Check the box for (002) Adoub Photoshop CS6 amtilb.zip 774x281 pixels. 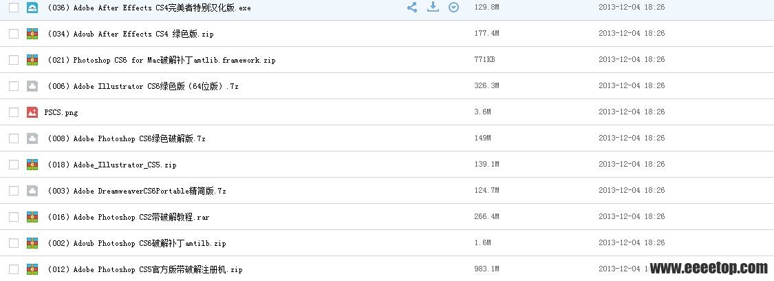pyautogui.click(x=14, y=243)
